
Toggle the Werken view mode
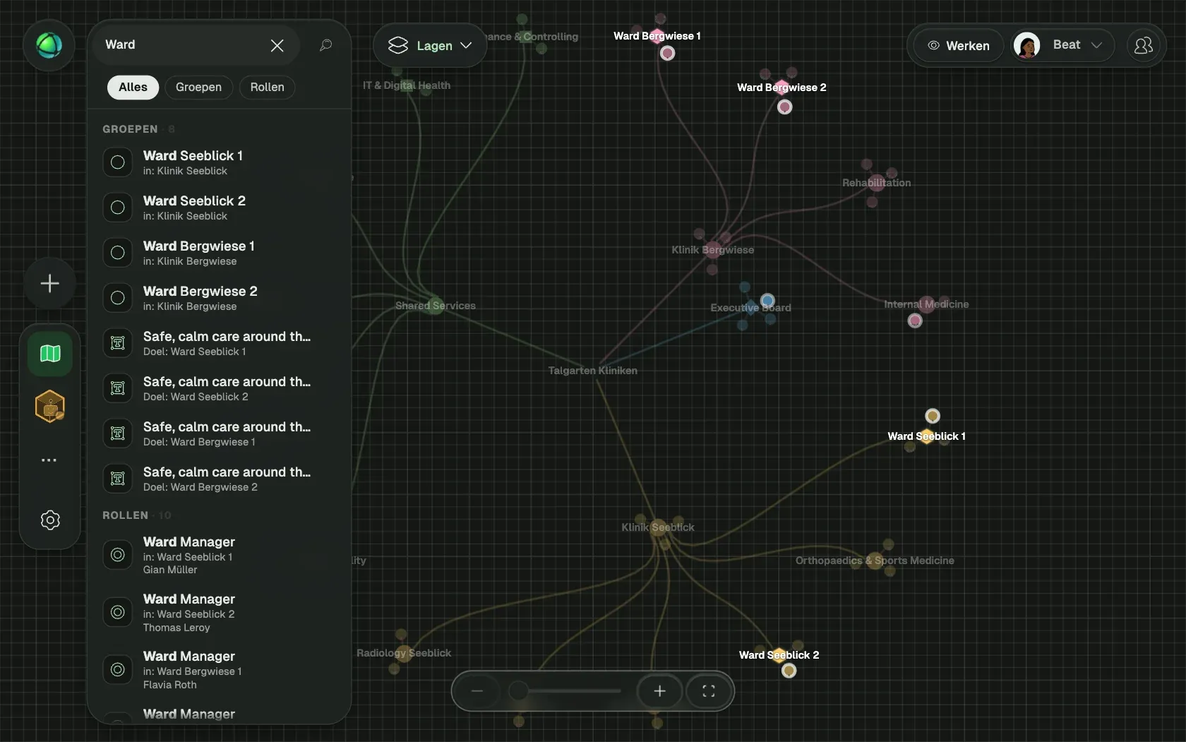pyautogui.click(x=958, y=46)
